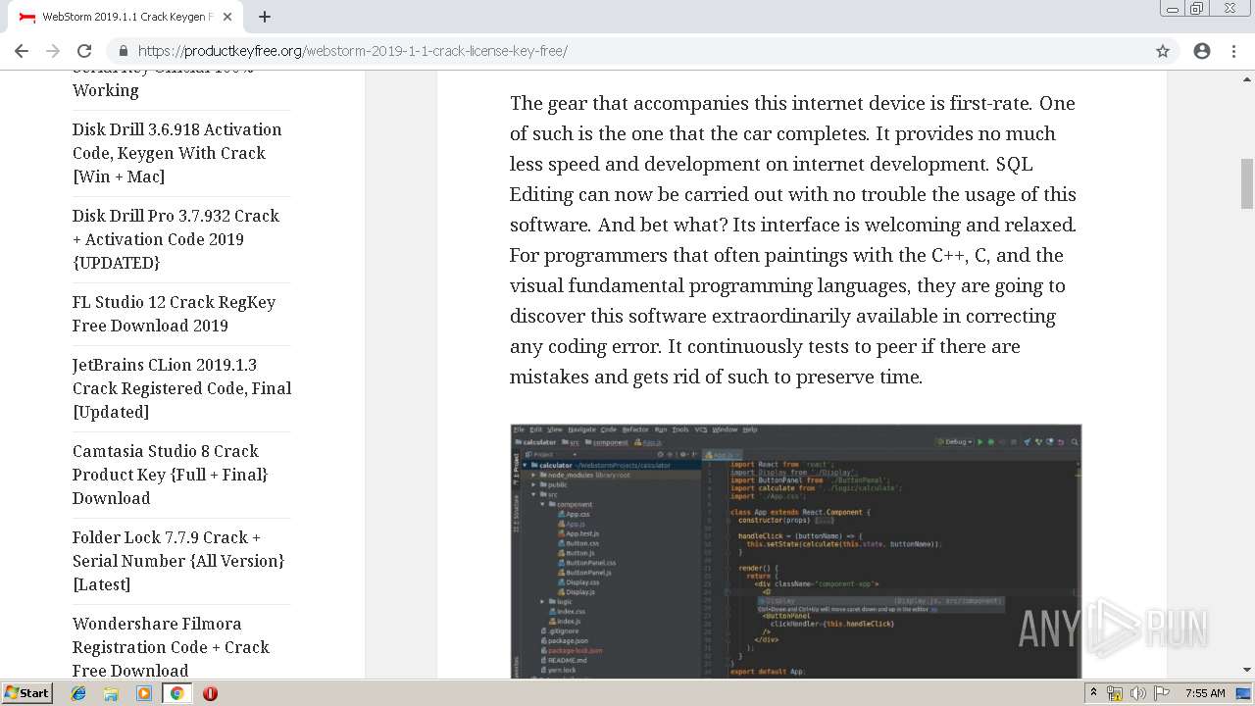Open the Chrome profile avatar menu

tap(1202, 51)
